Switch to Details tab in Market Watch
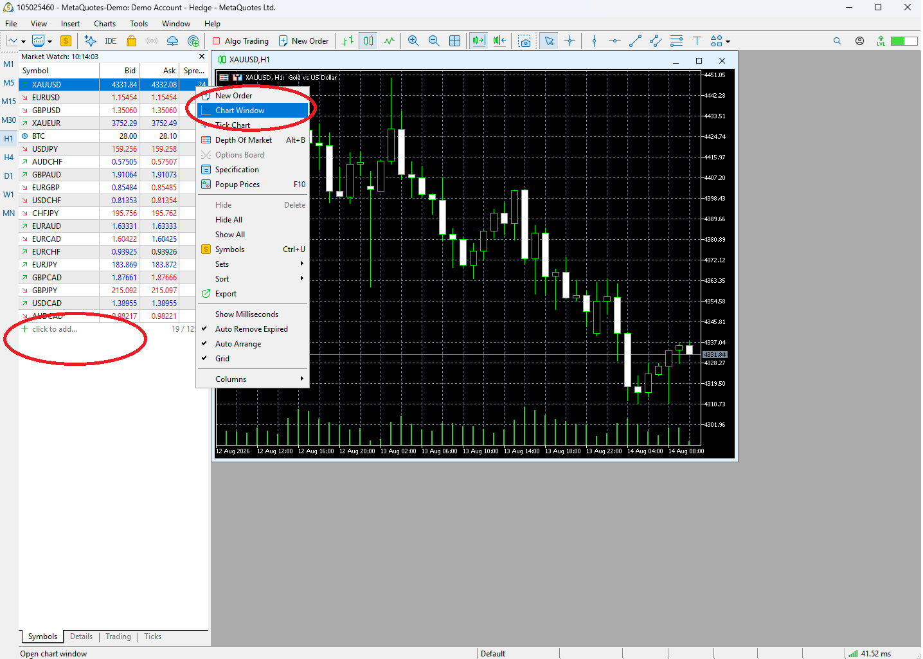923x659 pixels. pos(81,636)
